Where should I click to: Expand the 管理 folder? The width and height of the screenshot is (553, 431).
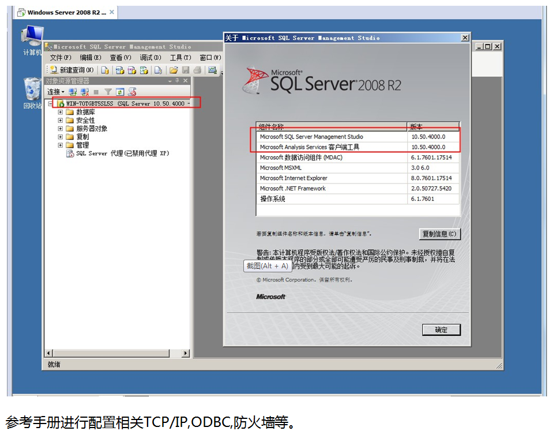tap(61, 145)
